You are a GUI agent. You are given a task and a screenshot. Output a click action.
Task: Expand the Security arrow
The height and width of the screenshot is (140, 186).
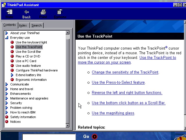coord(7,103)
